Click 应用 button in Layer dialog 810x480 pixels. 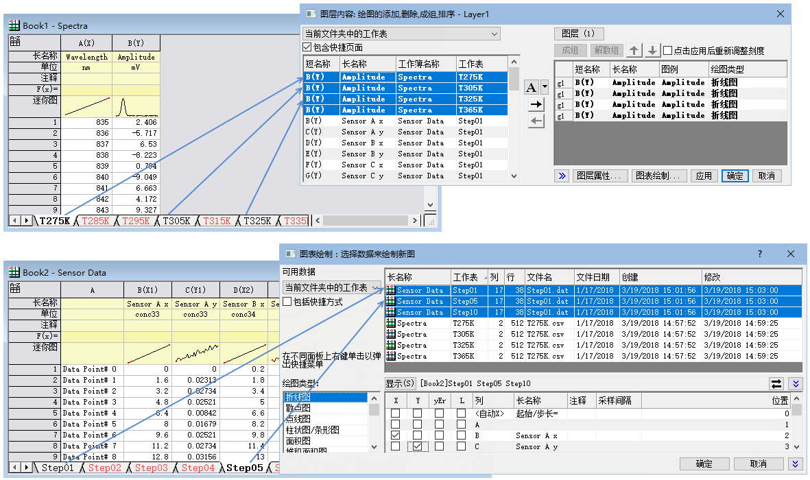[704, 176]
